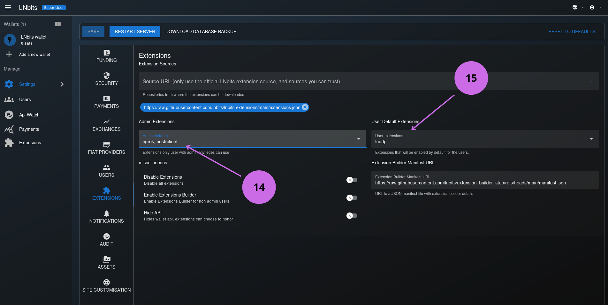This screenshot has width=608, height=305.
Task: Navigate to the Users management page
Action: click(x=25, y=99)
